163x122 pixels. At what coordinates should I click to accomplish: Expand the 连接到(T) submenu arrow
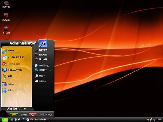coord(51,70)
